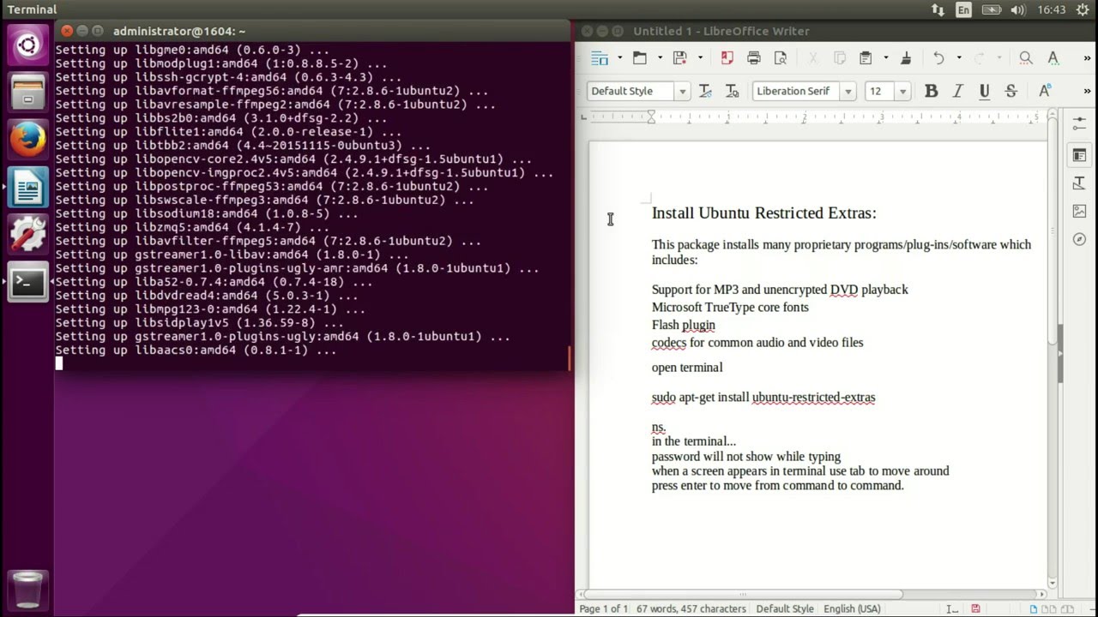Image resolution: width=1098 pixels, height=617 pixels.
Task: Open the Trash in the launcher
Action: (27, 589)
